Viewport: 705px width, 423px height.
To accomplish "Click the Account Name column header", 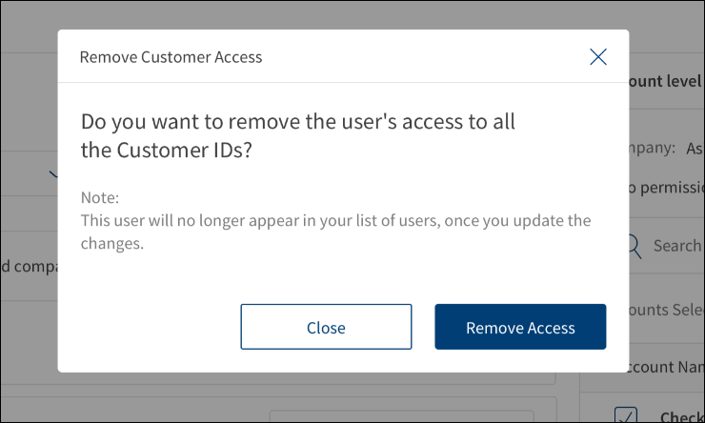I will pos(667,367).
